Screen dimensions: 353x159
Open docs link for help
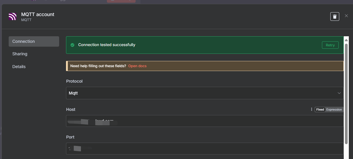[x=137, y=66]
